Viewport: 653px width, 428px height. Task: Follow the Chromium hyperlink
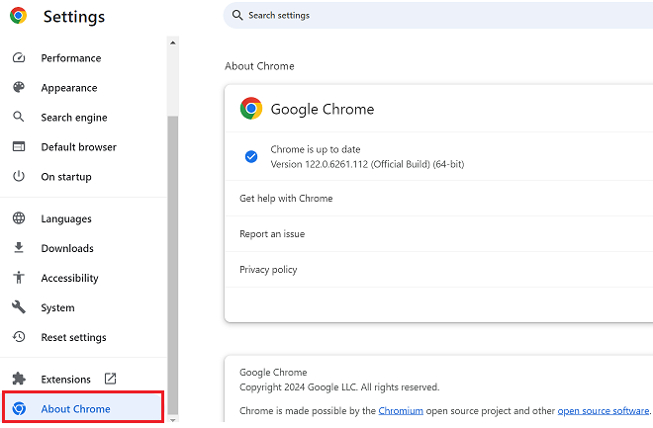pos(401,410)
